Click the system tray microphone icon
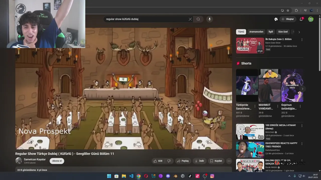Screen dimensions: 321x180 pos(295,176)
